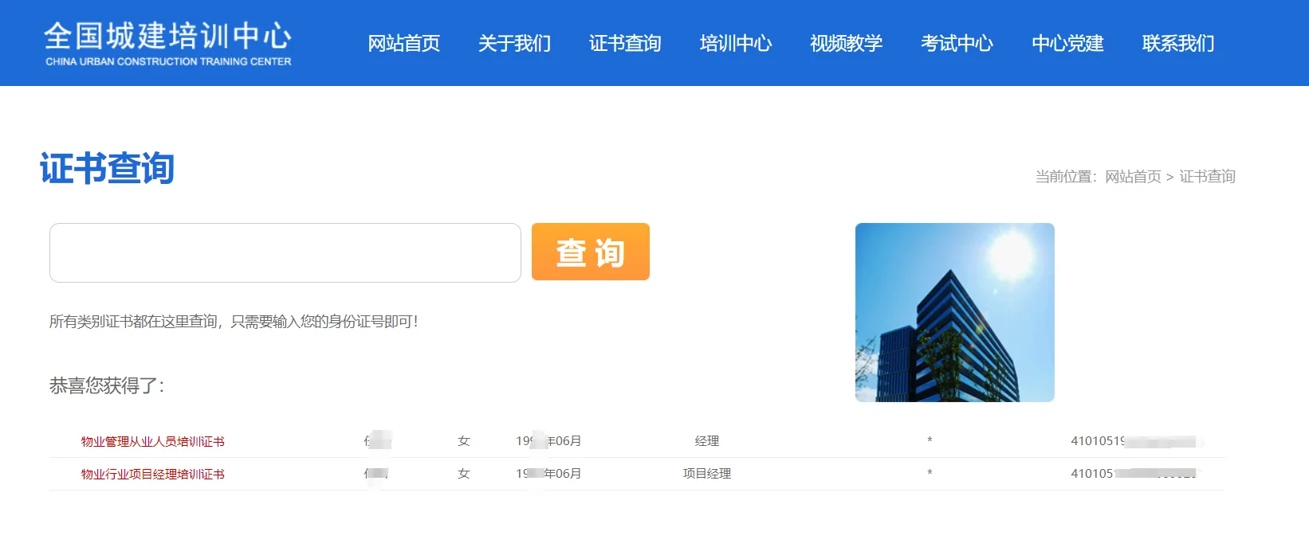Click 视频教学 in the navigation bar
1309x559 pixels.
coord(847,43)
